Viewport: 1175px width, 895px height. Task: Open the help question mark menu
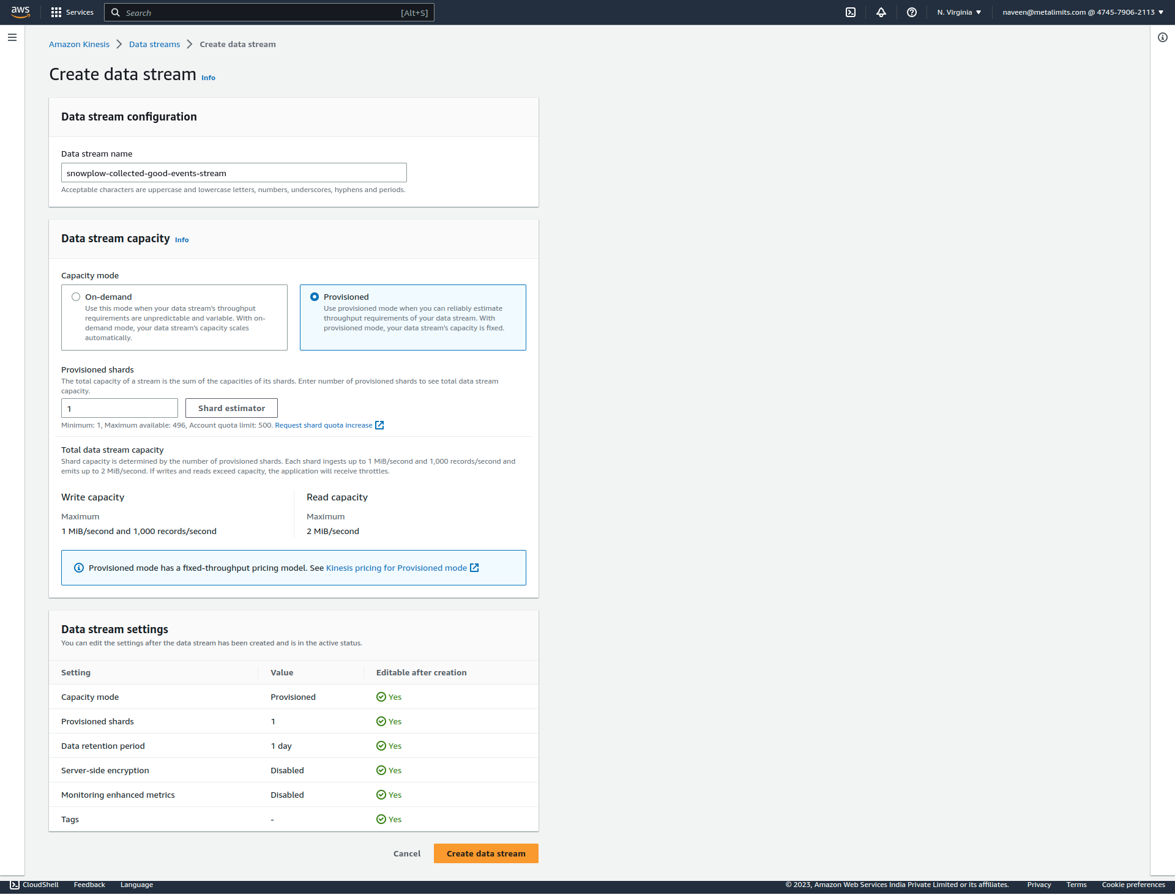(912, 12)
